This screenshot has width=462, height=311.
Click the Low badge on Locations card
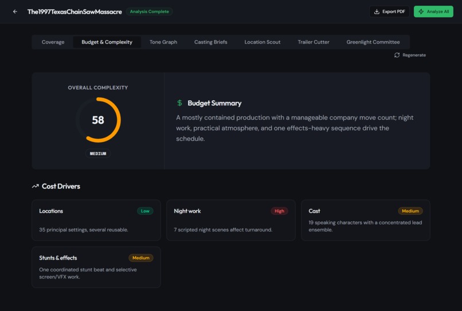click(x=145, y=211)
